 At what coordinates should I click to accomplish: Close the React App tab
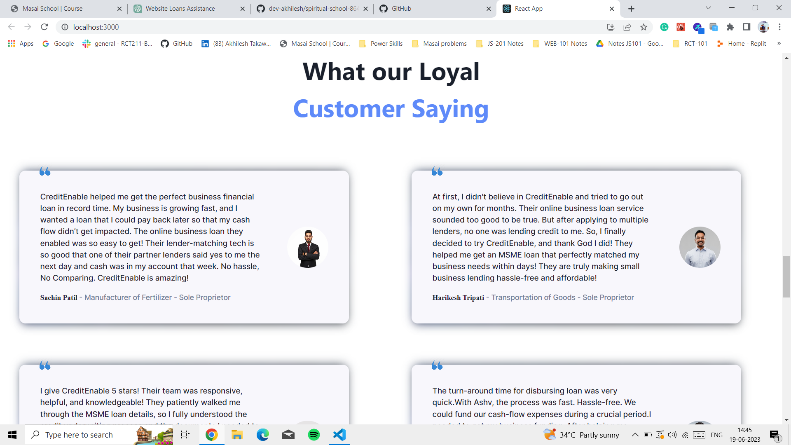coord(611,9)
